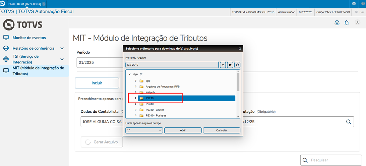Maximize the directory dialog using square icon
366x166 pixels.
tap(240, 49)
